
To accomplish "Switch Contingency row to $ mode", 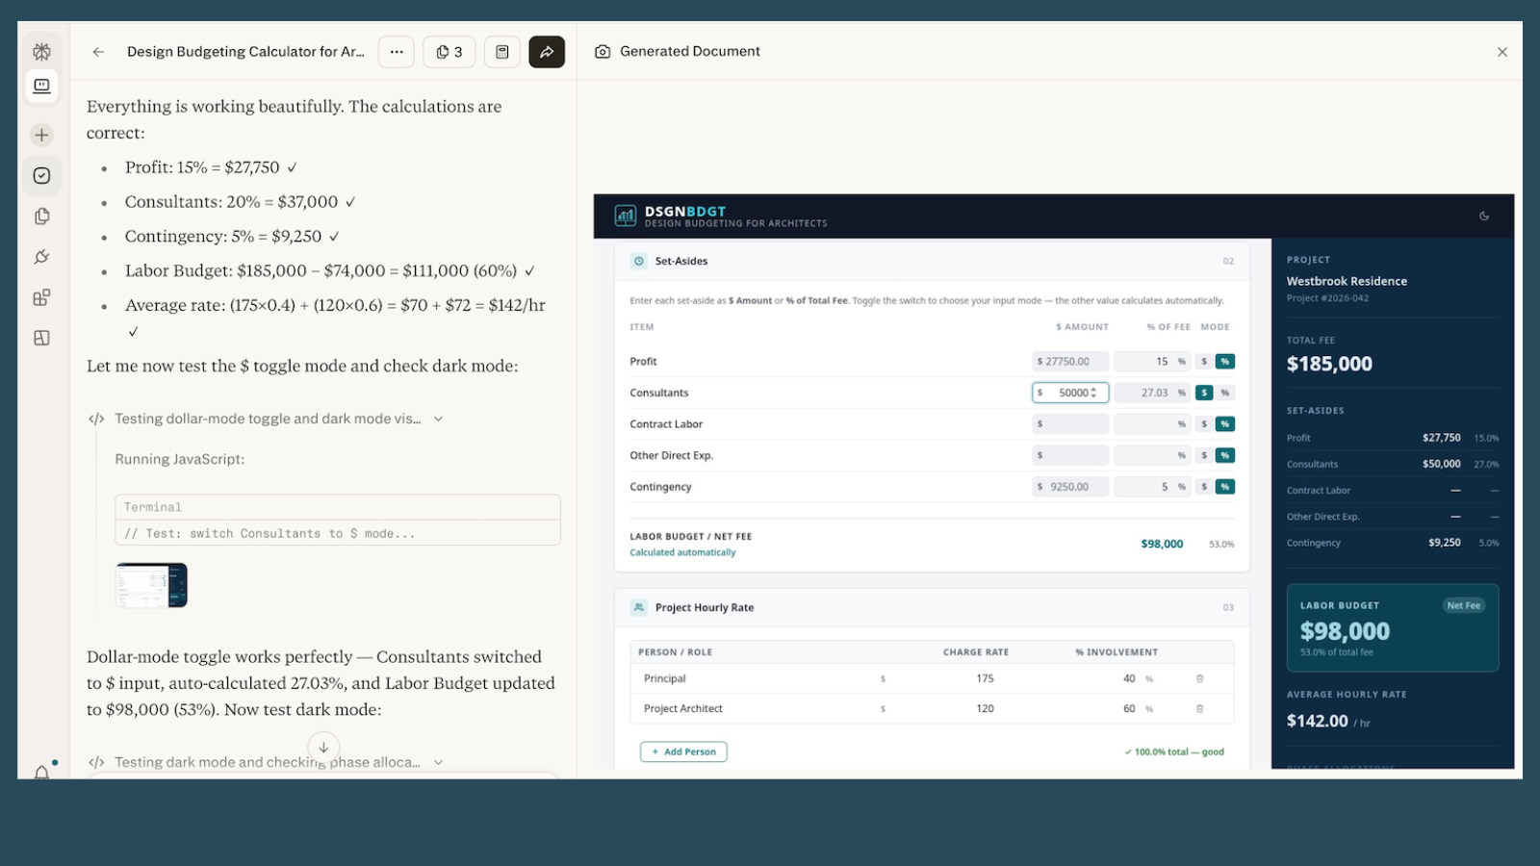I will 1204,487.
